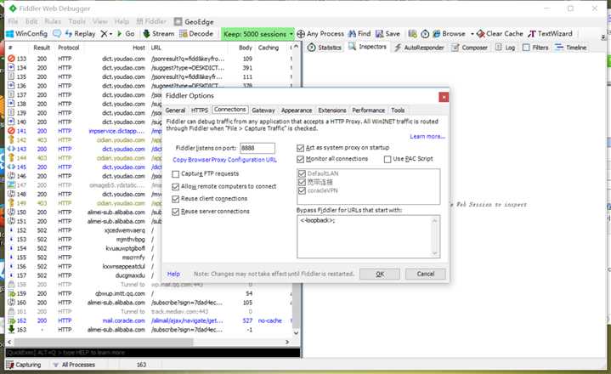The height and width of the screenshot is (374, 611).
Task: Open Find sessions tool
Action: coord(359,34)
